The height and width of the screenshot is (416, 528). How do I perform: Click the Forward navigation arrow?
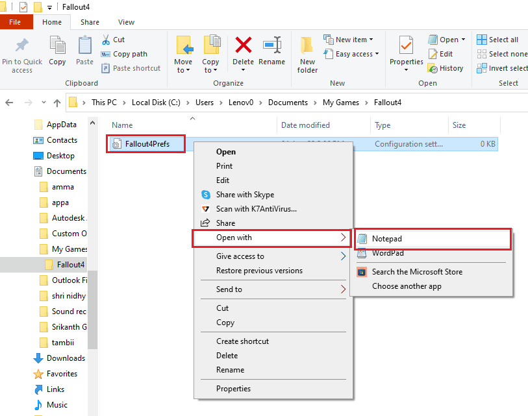pos(29,103)
